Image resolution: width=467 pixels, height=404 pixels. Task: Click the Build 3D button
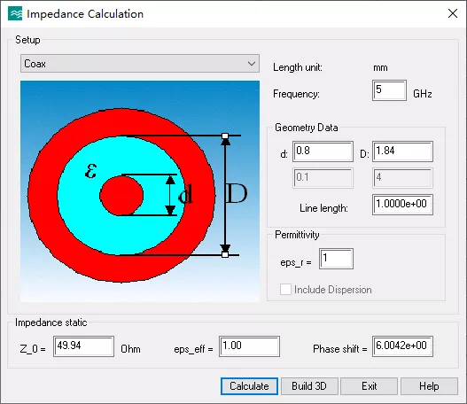tap(309, 386)
